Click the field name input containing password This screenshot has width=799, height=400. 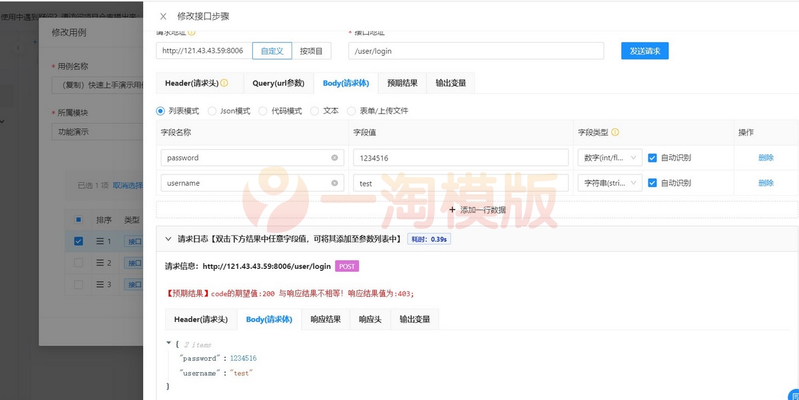coord(252,158)
